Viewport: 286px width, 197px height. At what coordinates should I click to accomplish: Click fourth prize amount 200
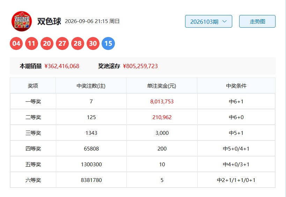tap(162, 149)
